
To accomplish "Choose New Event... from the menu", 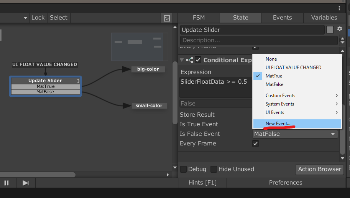I will pos(278,123).
